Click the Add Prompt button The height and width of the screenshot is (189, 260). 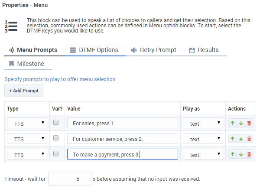pos(24,91)
